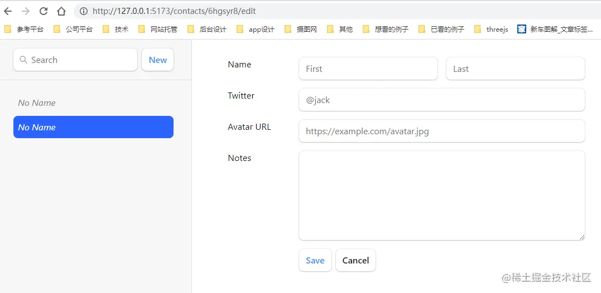This screenshot has width=601, height=293.
Task: Click the Search contacts field
Action: click(75, 60)
